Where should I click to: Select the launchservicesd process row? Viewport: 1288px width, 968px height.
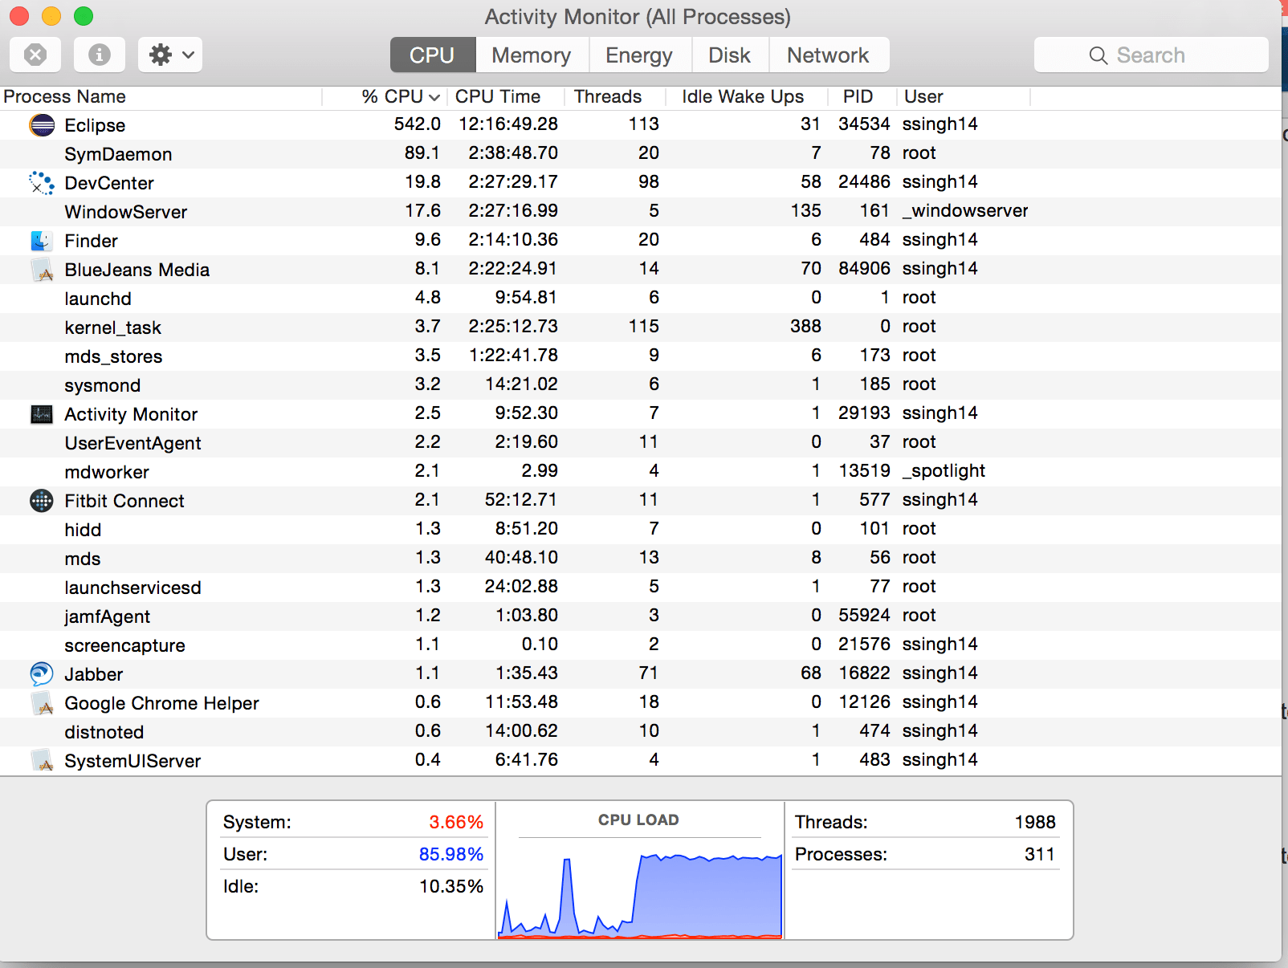[x=641, y=587]
